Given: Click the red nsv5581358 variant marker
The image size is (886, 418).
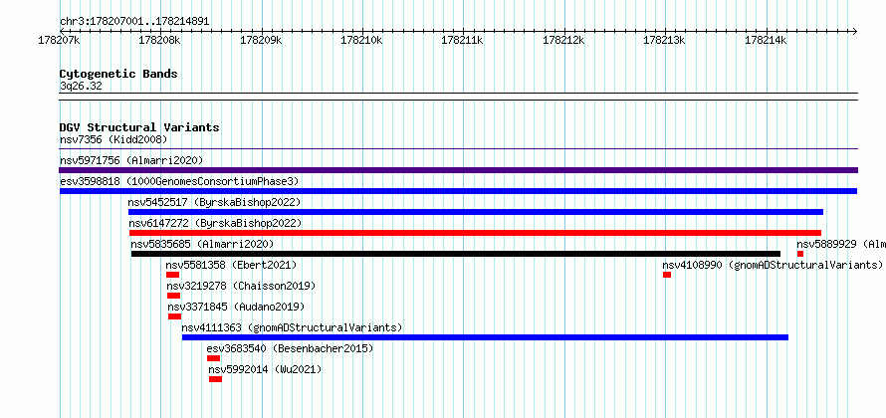Looking at the screenshot, I should click(172, 275).
